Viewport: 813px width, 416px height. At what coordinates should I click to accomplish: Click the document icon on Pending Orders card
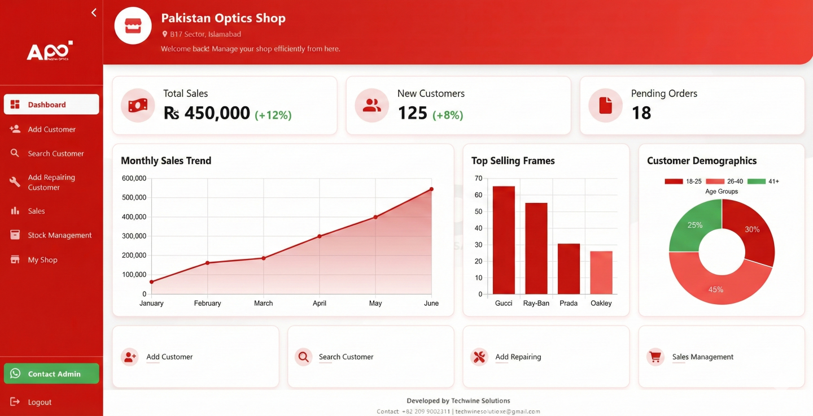coord(605,105)
